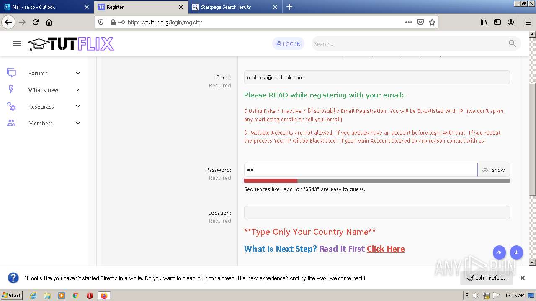Click the volume speaker tray icon
This screenshot has width=536, height=301.
476,296
